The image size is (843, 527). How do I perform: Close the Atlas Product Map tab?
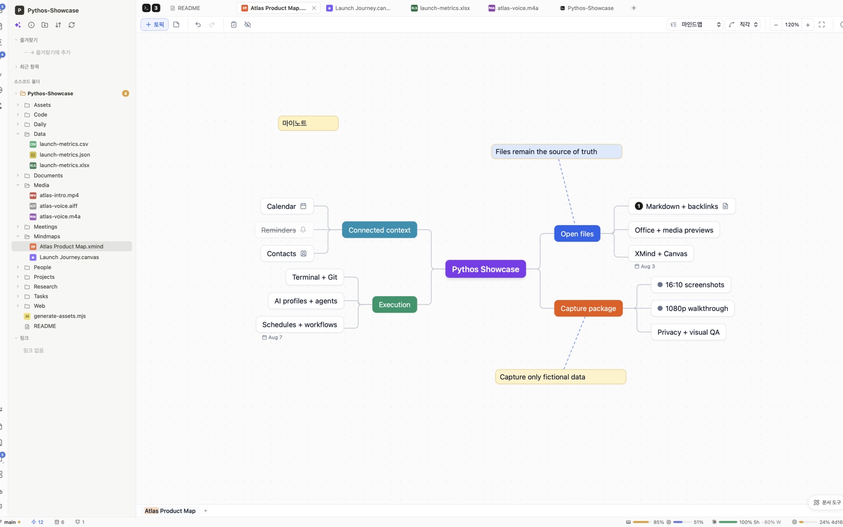coord(314,8)
